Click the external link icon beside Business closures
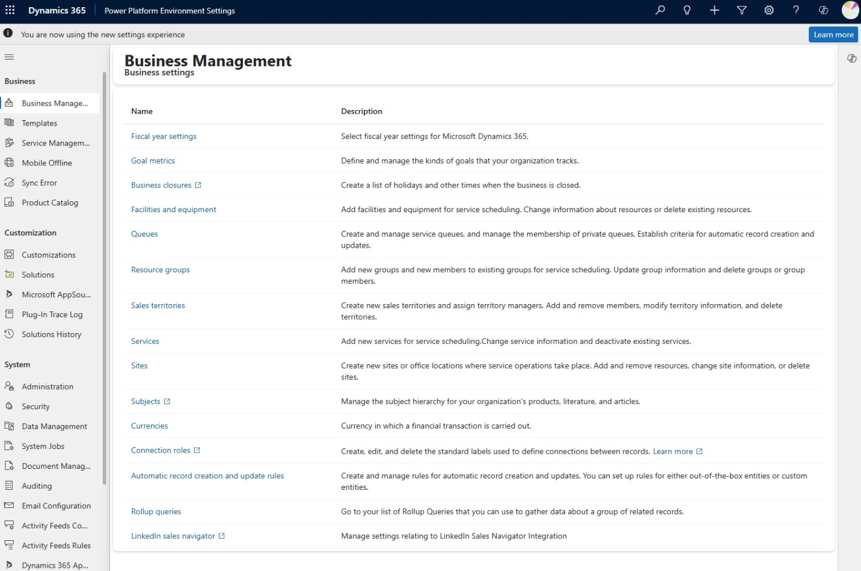 [x=198, y=185]
